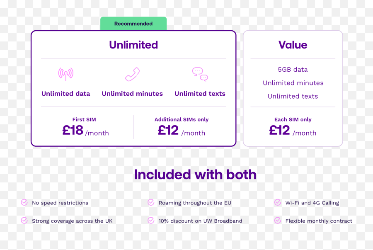Click the unlimited minutes phone icon

[x=133, y=74]
